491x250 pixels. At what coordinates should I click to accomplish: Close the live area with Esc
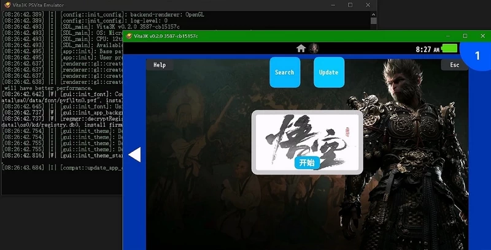tap(454, 65)
